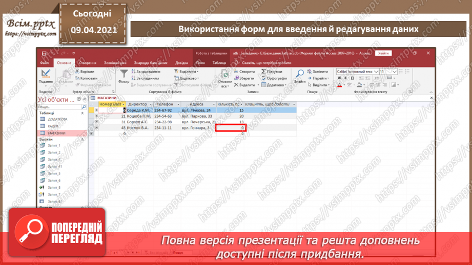The height and width of the screenshot is (265, 472).
Task: Click the Орфографія spelling check icon
Action: 263,78
